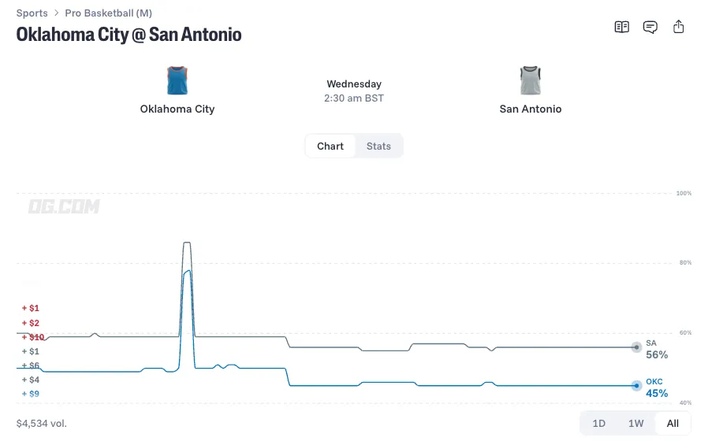Click the SA 56% label
The width and height of the screenshot is (708, 445).
[657, 350]
